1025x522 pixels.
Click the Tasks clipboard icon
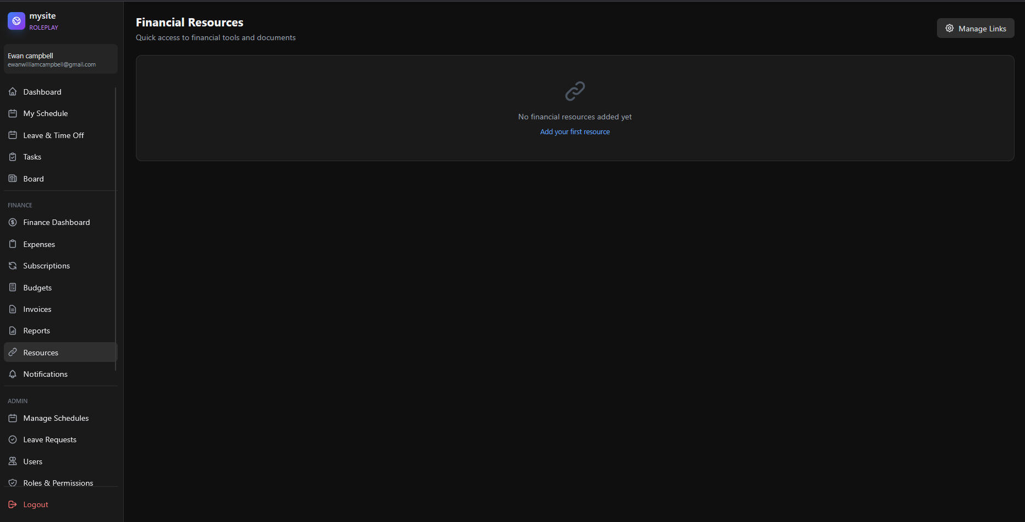point(13,157)
